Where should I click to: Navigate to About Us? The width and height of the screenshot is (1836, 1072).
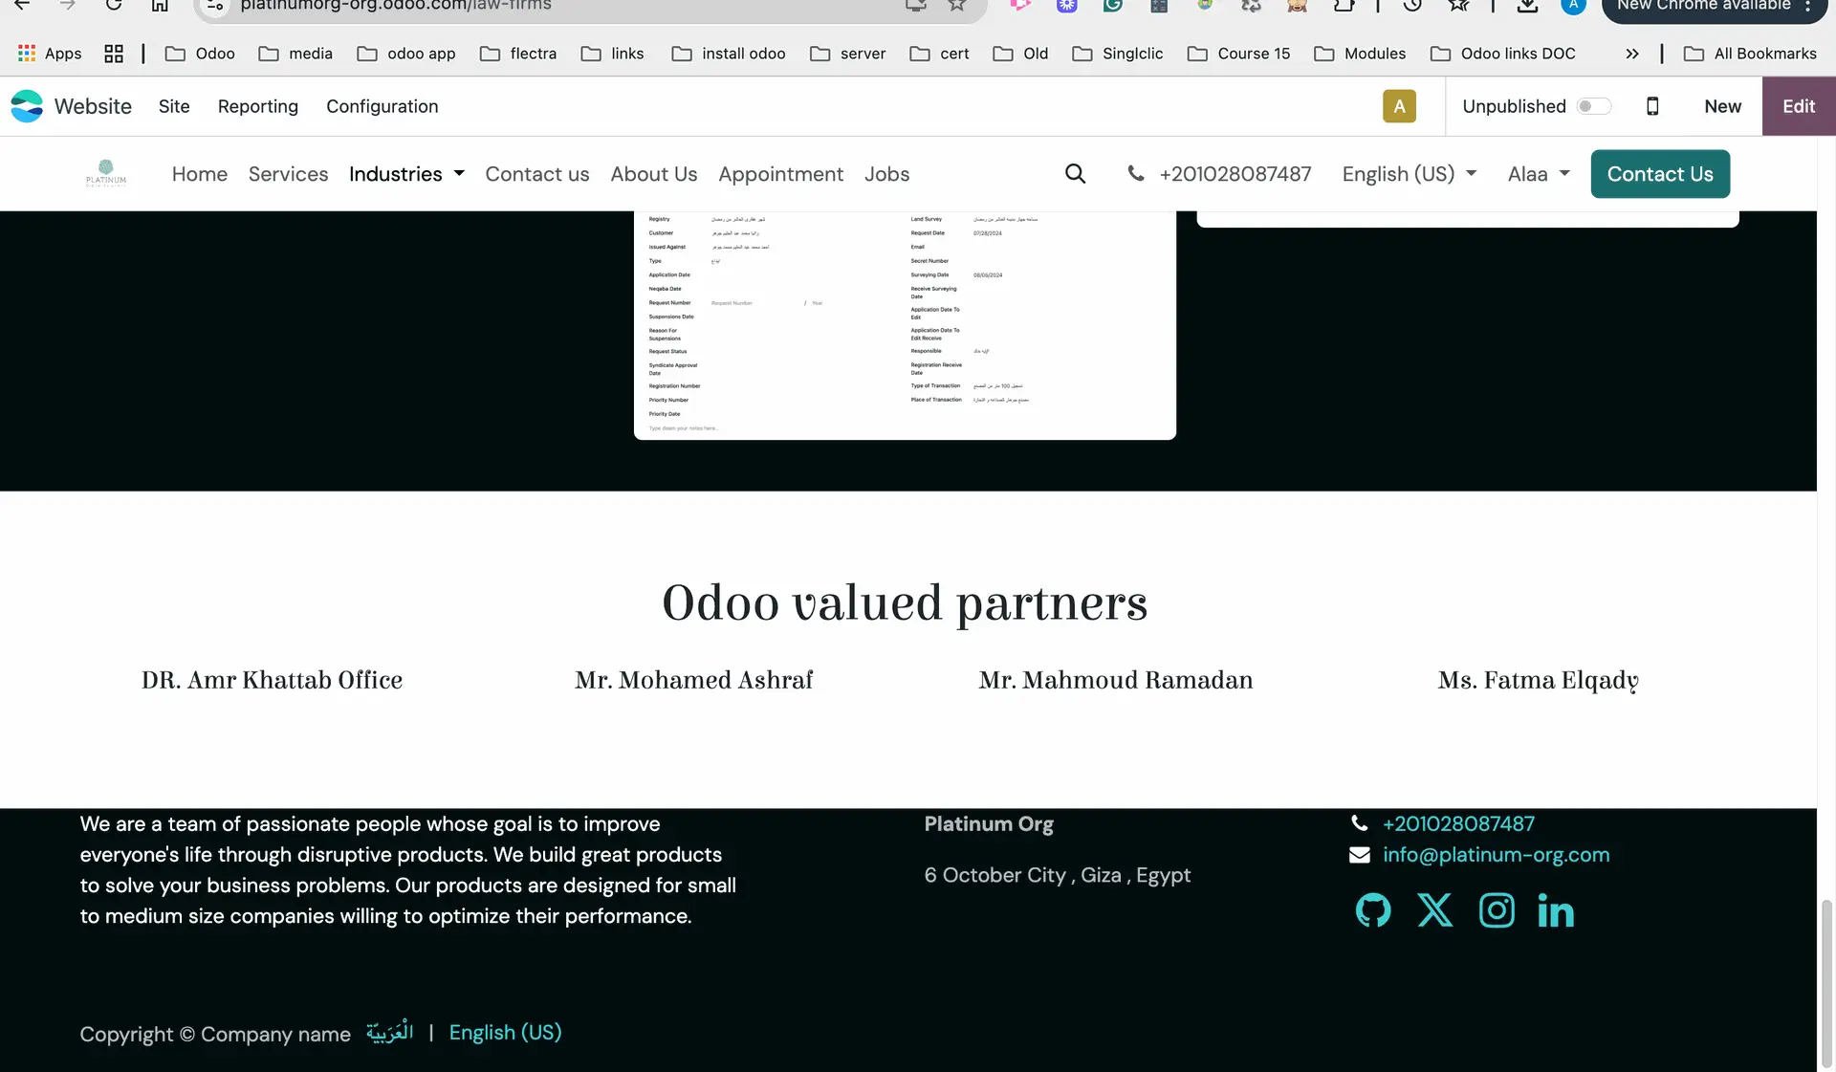click(654, 174)
